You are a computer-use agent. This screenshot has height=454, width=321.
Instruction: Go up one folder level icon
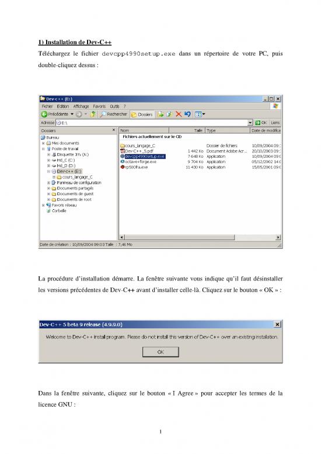point(93,115)
